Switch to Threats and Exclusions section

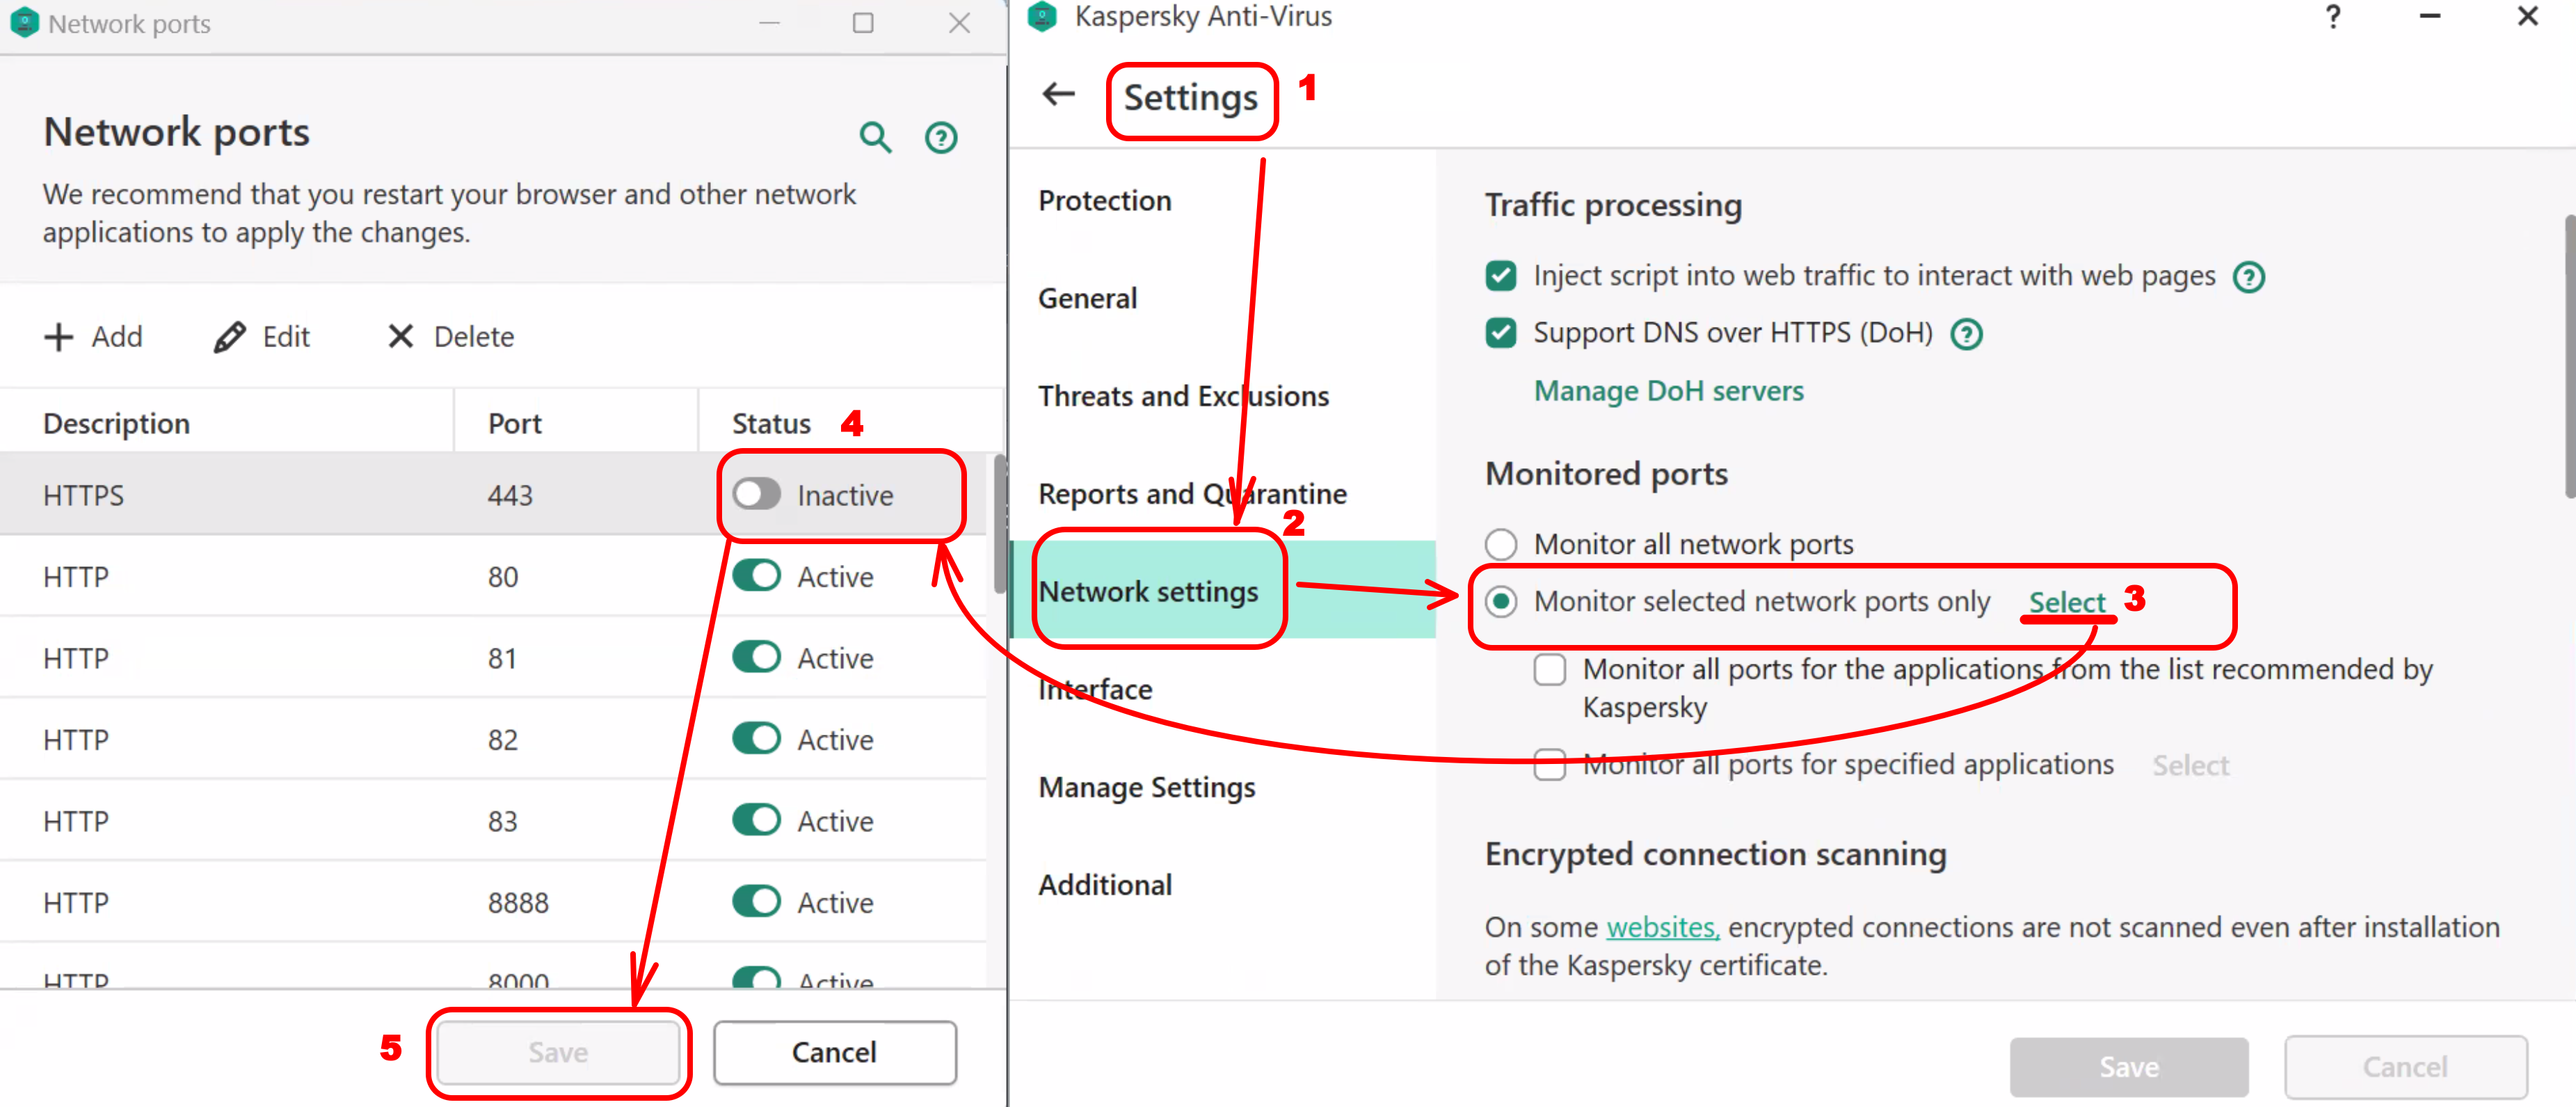coord(1183,396)
